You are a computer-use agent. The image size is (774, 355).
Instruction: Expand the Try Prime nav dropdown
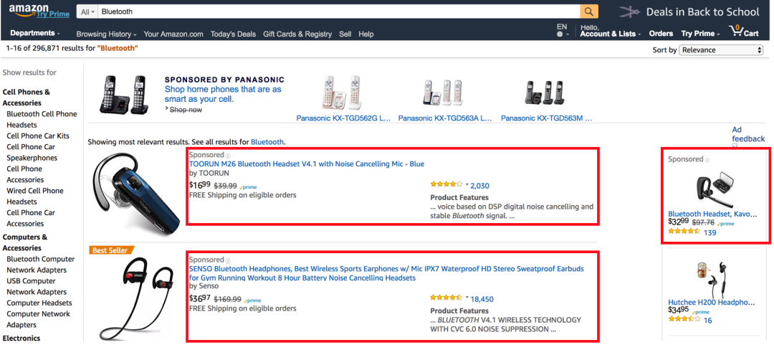700,34
